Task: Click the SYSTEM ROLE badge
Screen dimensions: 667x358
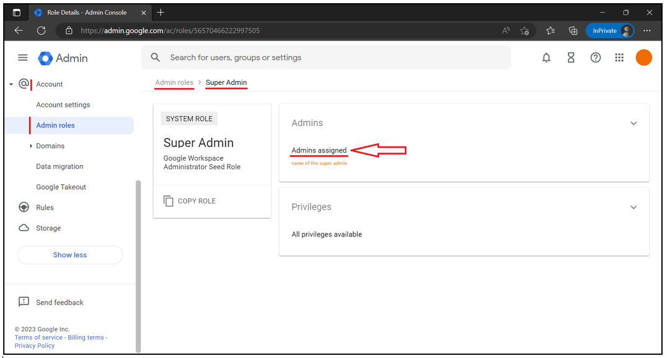Action: coord(189,119)
